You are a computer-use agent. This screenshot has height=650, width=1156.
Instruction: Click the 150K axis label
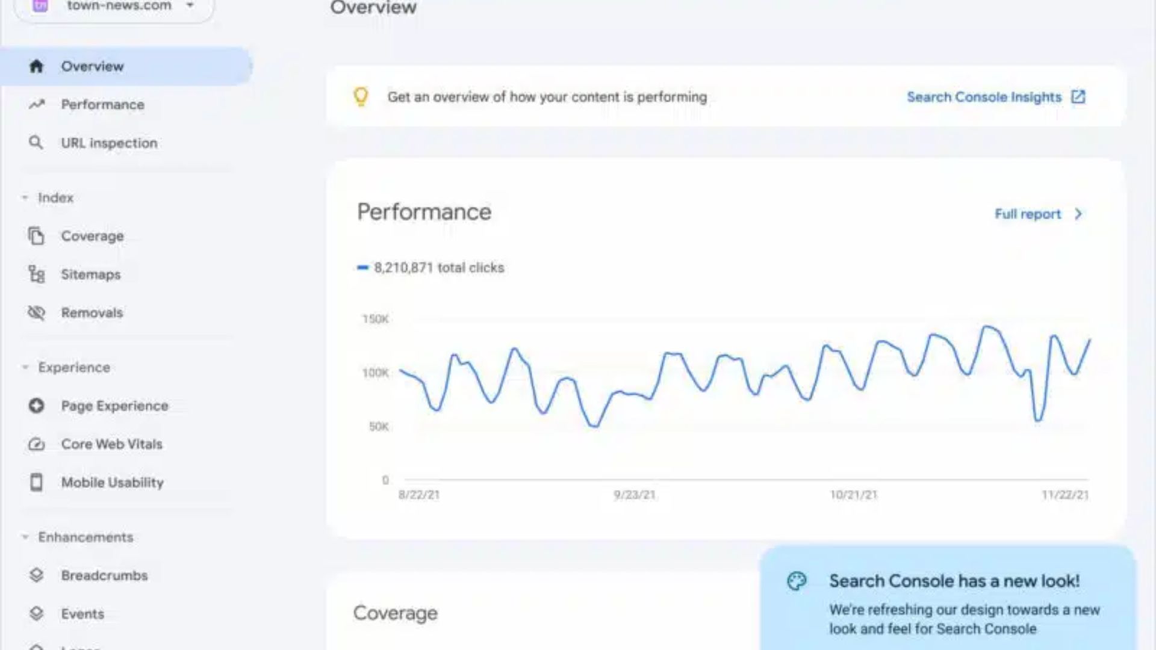376,319
